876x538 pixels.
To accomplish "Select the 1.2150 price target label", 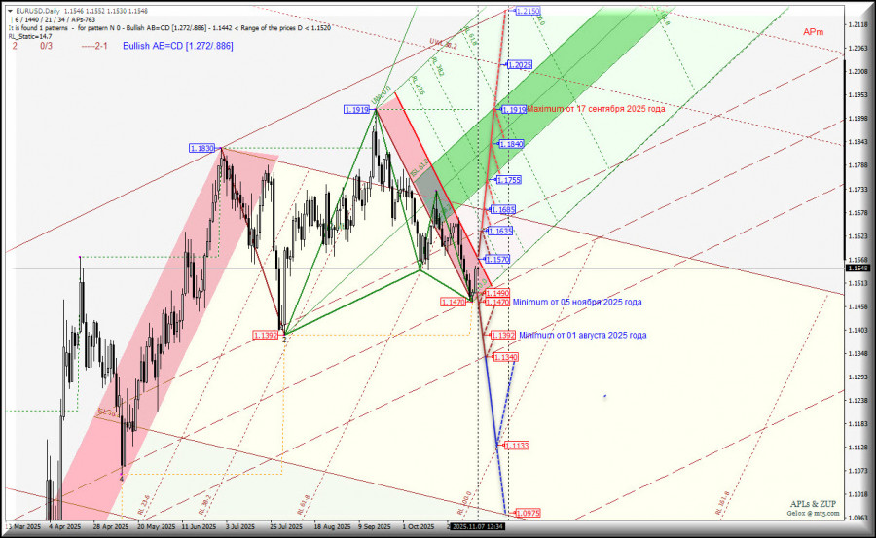I will pos(526,11).
